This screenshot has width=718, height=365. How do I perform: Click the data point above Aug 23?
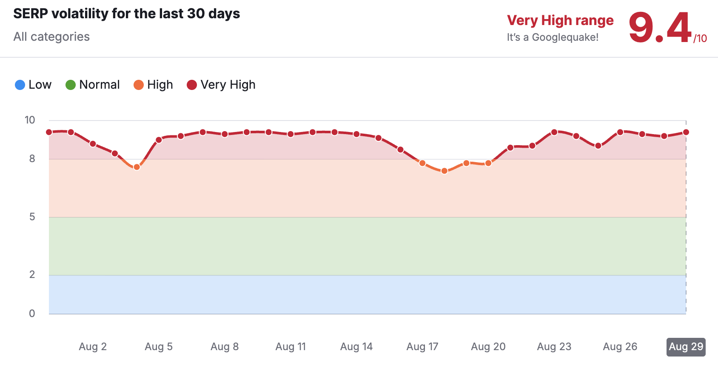[x=554, y=132]
